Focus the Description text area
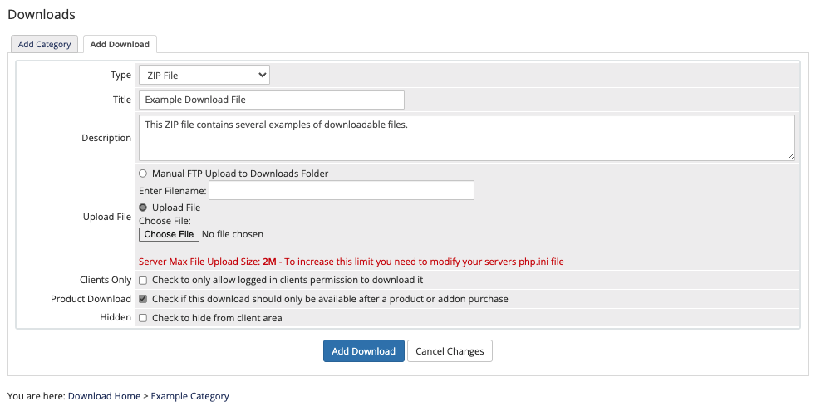The image size is (816, 411). (467, 138)
